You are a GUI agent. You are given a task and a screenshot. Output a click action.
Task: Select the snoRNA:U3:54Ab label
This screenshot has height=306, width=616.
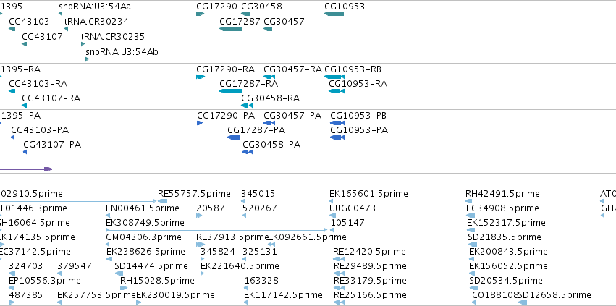[122, 52]
